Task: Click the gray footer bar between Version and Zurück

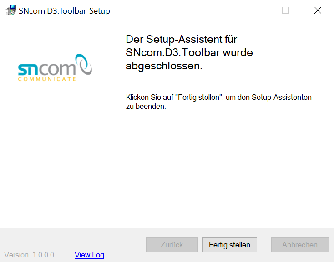Action: pos(125,245)
